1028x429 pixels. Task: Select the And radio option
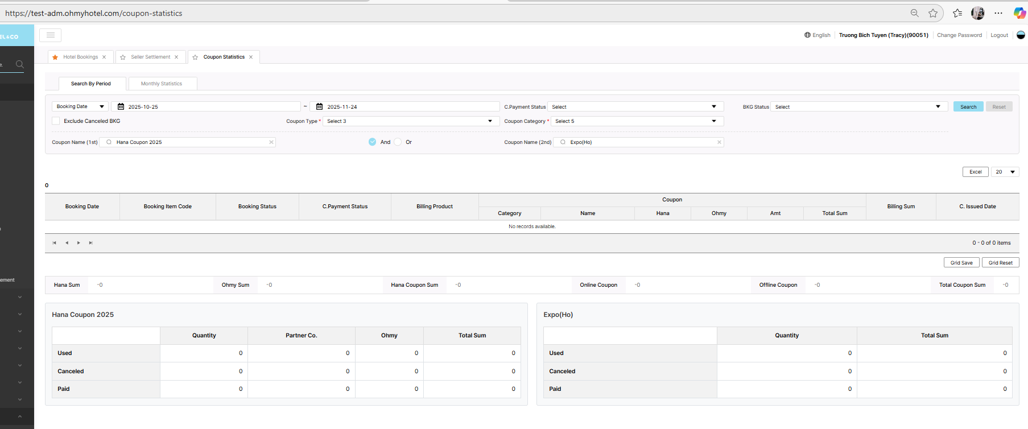click(x=372, y=142)
